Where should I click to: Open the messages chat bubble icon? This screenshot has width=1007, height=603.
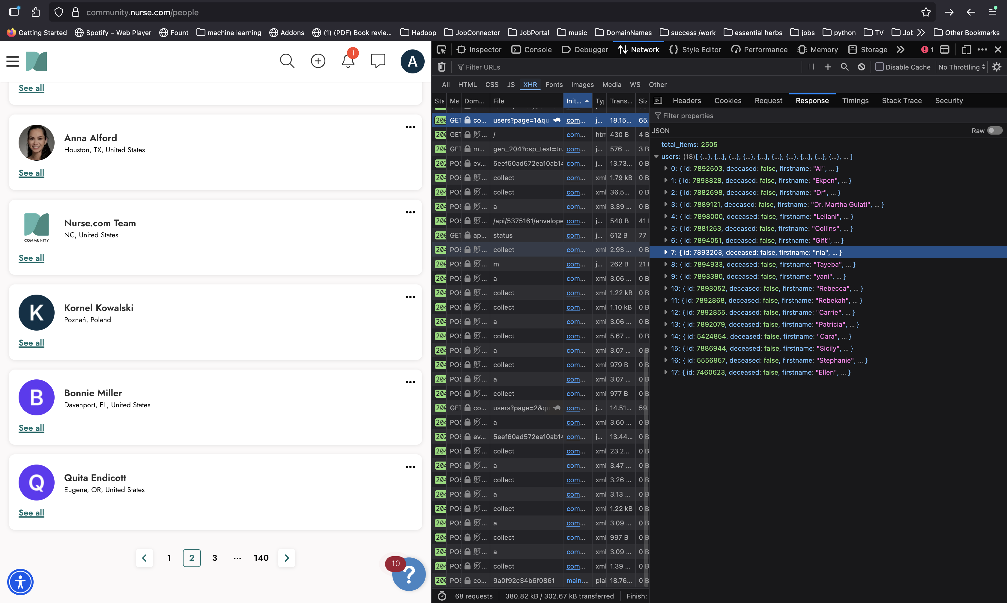378,61
